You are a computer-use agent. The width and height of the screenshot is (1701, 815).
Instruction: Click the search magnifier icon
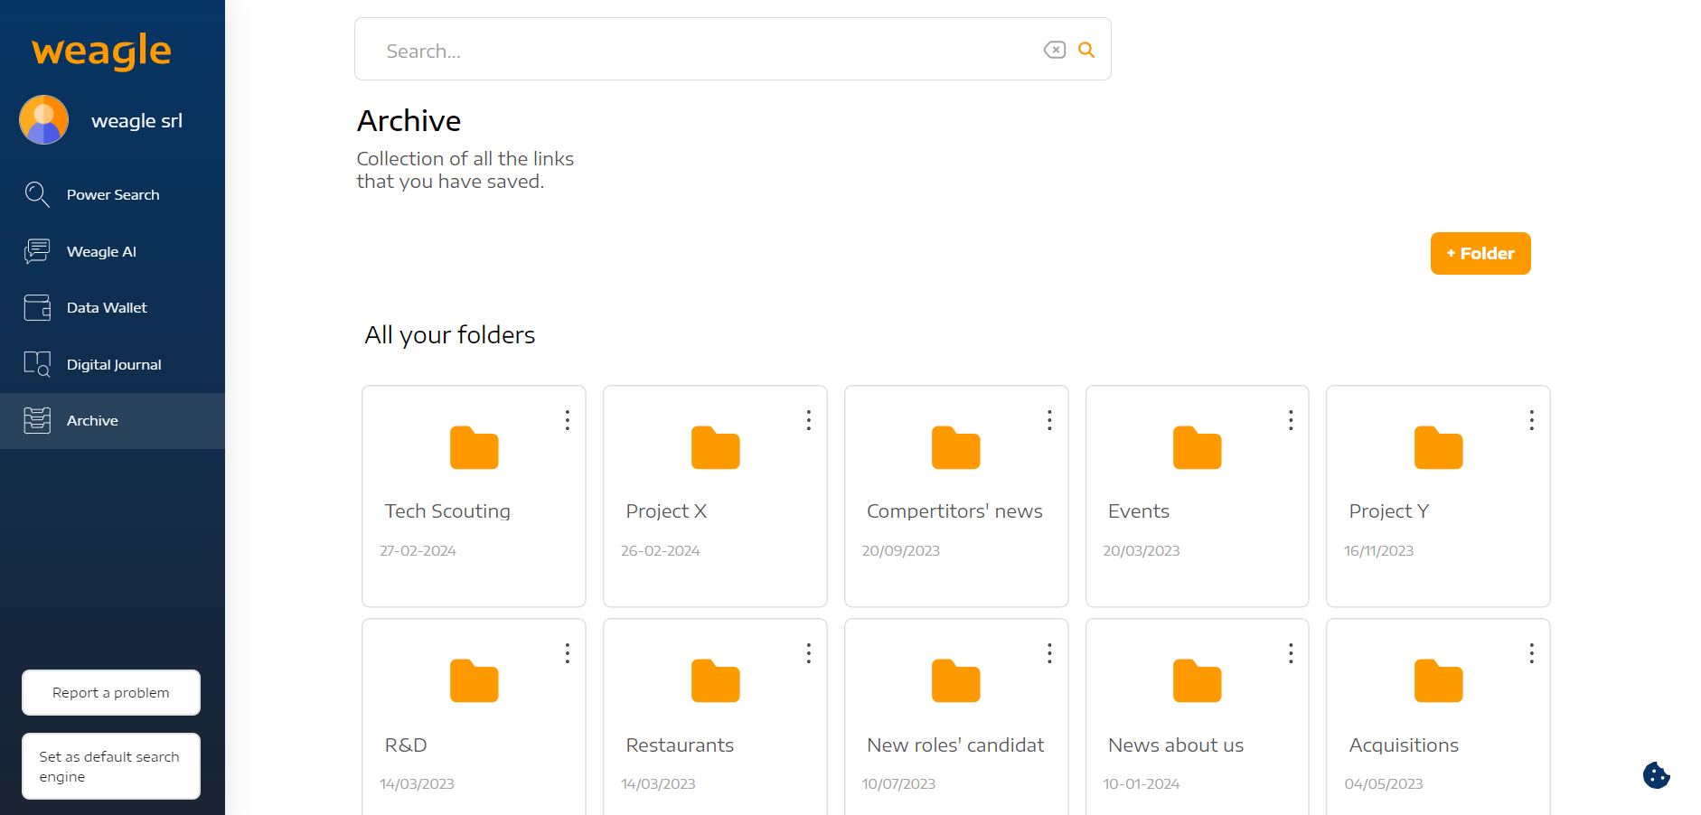click(x=1086, y=51)
